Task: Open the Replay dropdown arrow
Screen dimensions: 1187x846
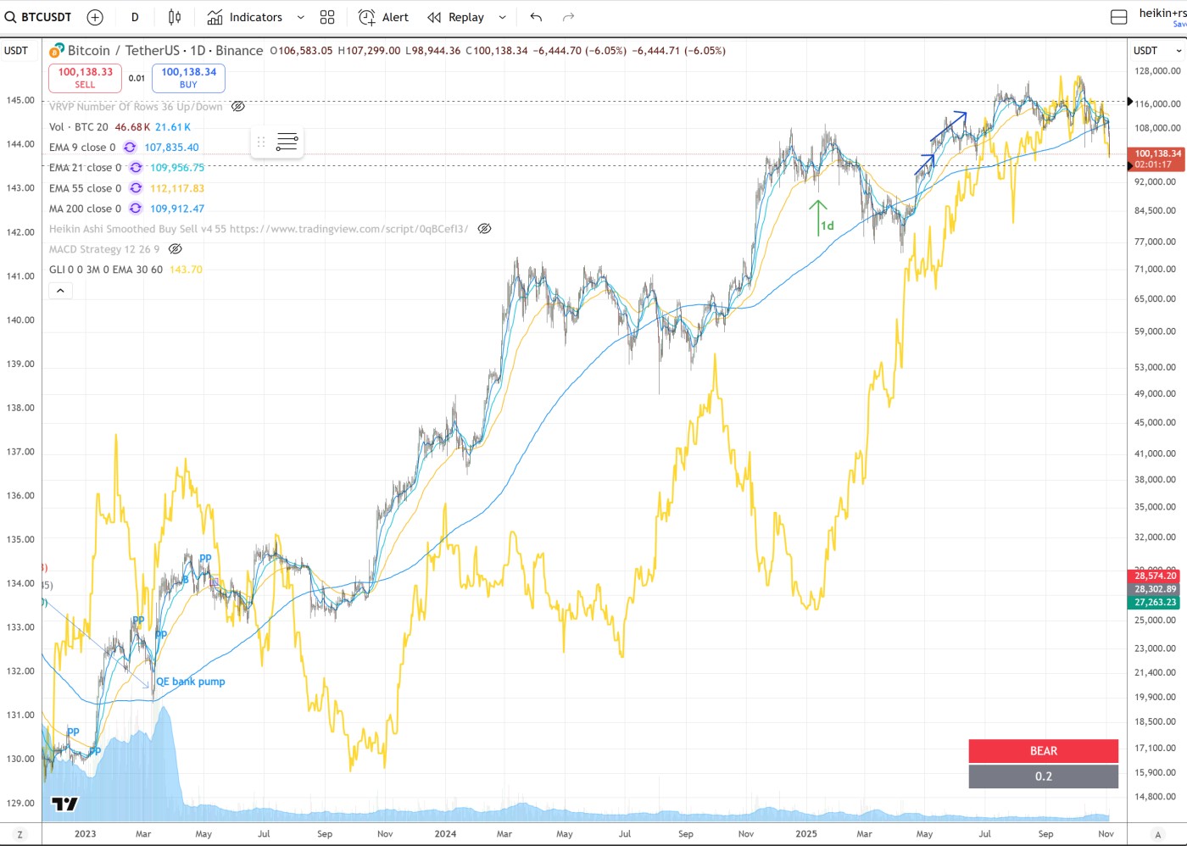Action: point(502,17)
